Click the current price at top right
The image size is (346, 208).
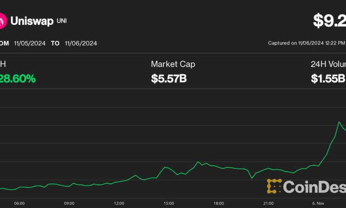coord(329,20)
